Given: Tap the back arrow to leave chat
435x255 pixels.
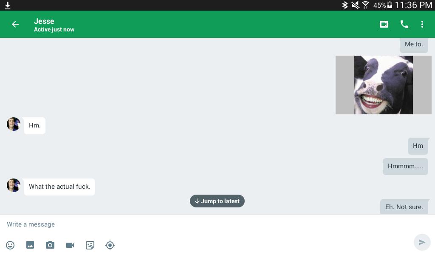Looking at the screenshot, I should pyautogui.click(x=15, y=24).
